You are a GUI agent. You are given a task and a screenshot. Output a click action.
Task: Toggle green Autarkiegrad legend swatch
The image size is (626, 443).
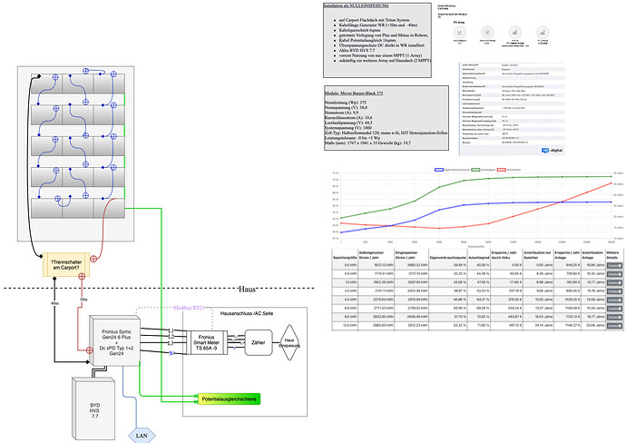(x=475, y=170)
